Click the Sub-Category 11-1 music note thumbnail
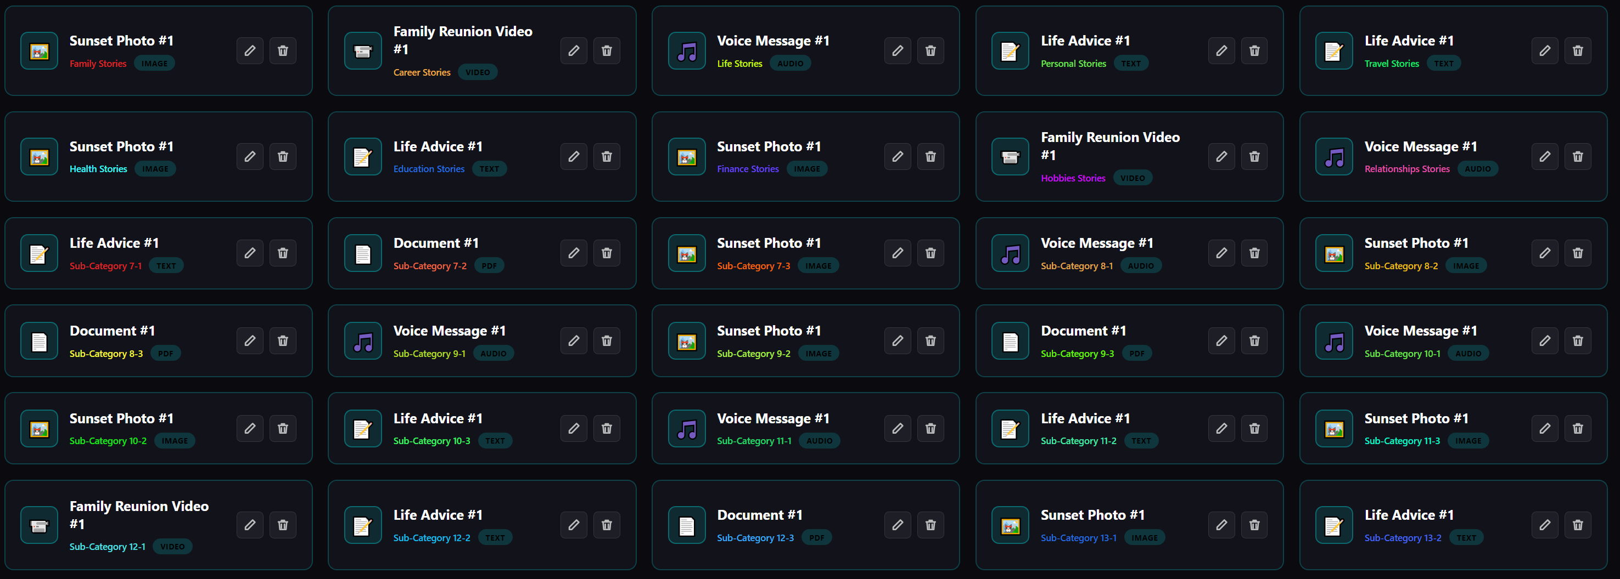 (687, 429)
